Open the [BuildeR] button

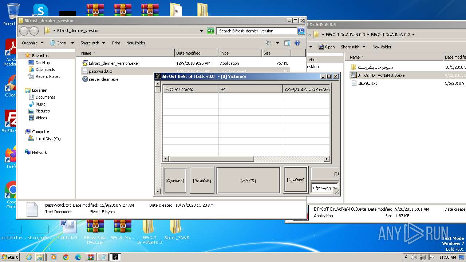pos(202,180)
